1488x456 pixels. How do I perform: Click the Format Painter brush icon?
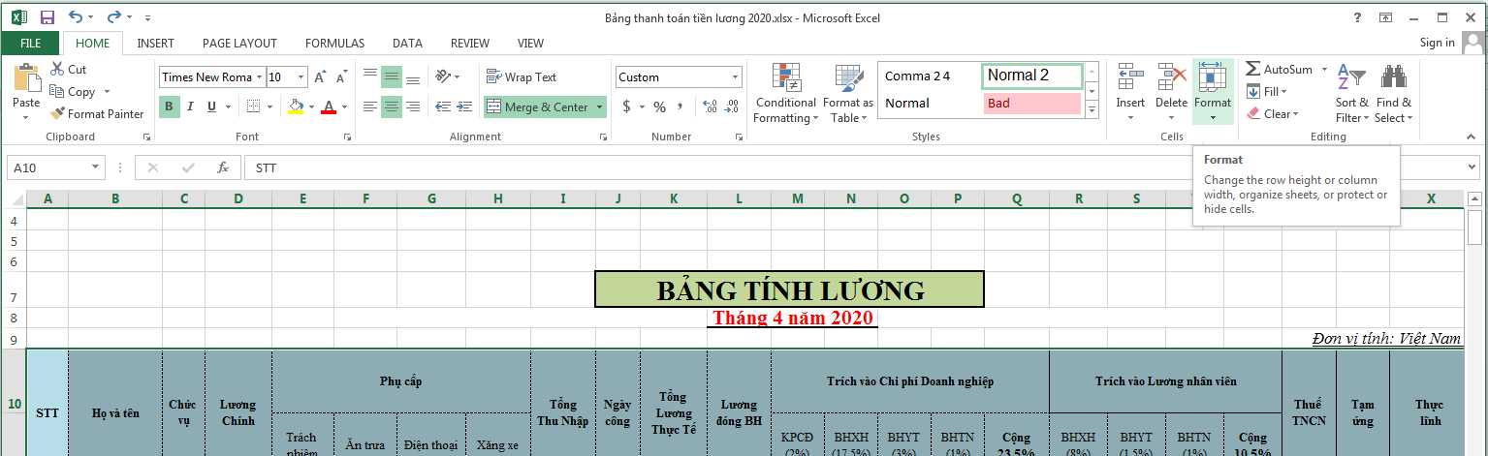(x=58, y=114)
